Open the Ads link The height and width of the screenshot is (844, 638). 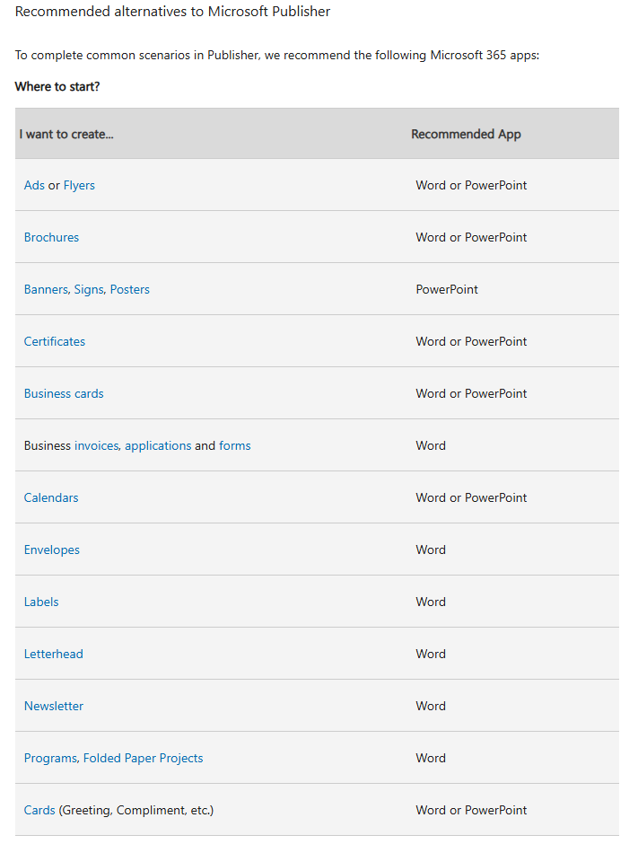click(x=34, y=185)
